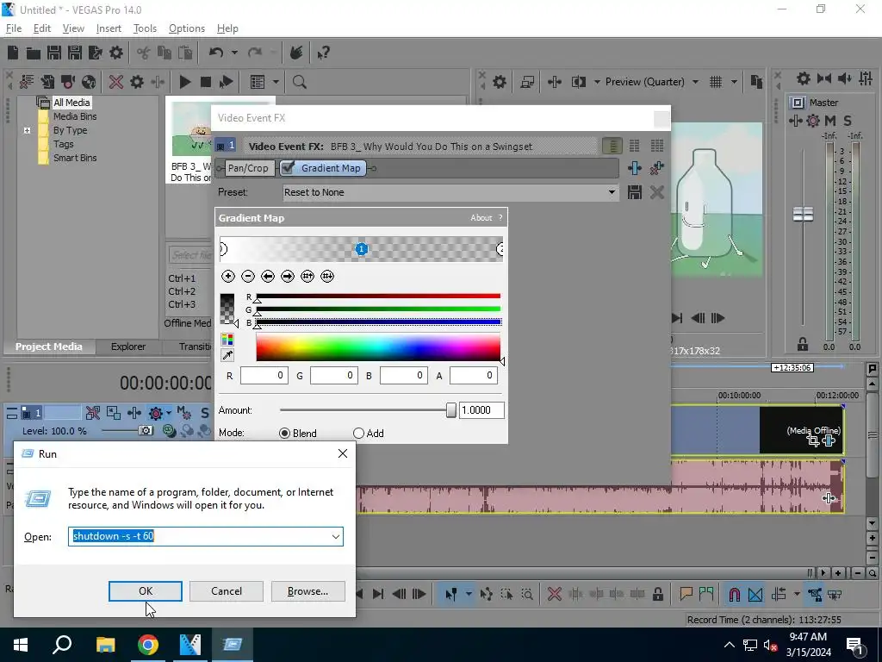Viewport: 882px width, 662px height.
Task: Stop media preview in Project Media toolbar
Action: [x=205, y=82]
